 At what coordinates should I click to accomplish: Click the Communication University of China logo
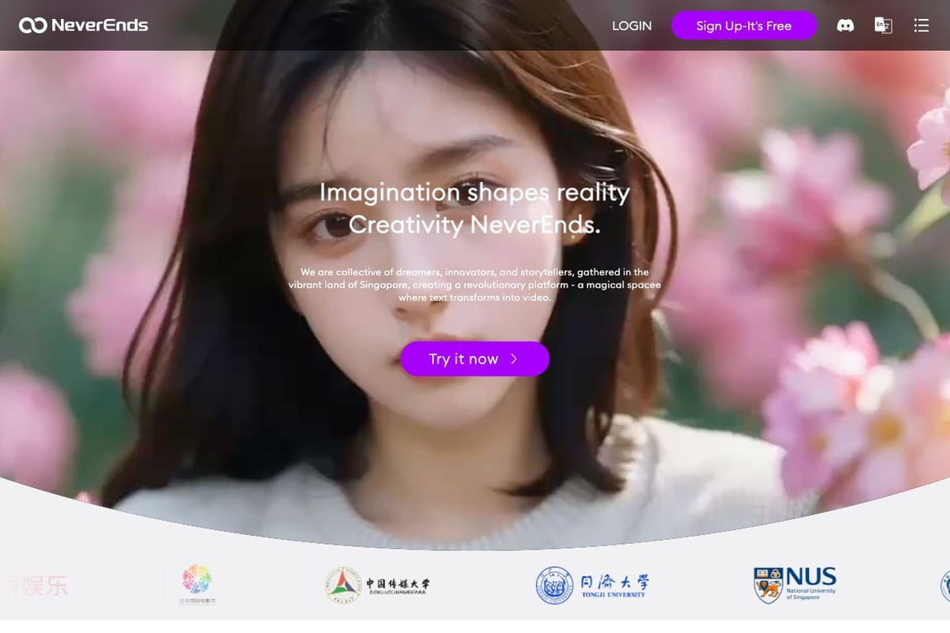click(376, 585)
